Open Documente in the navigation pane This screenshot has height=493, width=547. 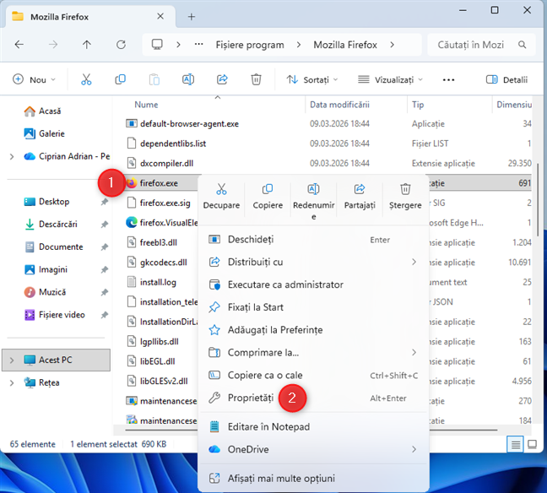[x=54, y=247]
